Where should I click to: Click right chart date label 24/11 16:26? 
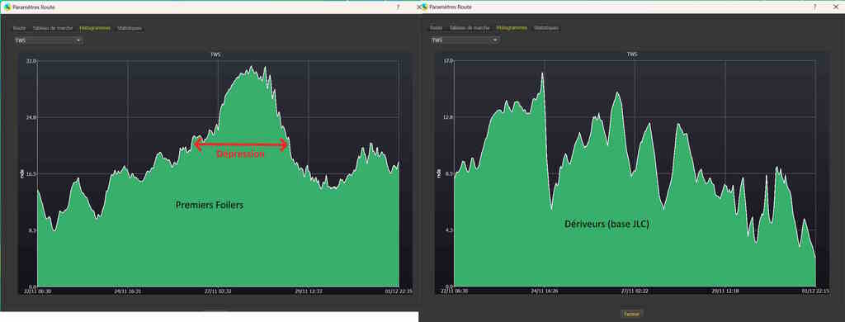coord(545,291)
